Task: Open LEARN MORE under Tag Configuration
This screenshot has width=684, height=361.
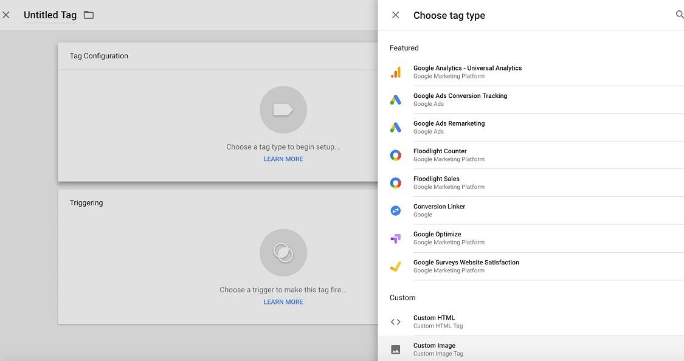Action: [283, 159]
